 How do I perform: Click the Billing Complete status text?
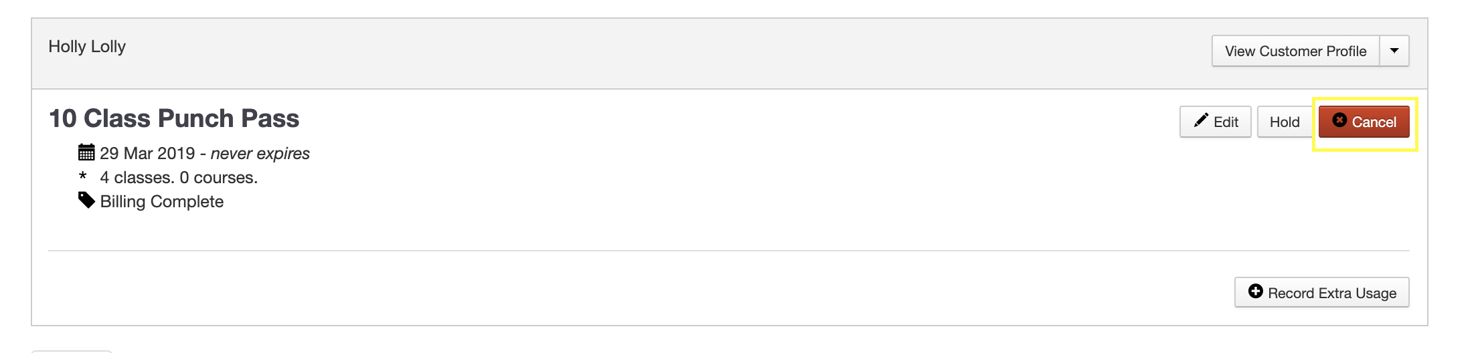click(x=161, y=201)
